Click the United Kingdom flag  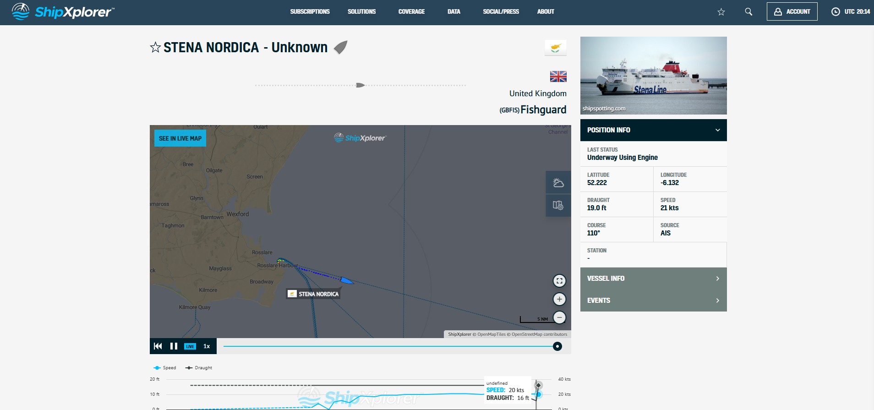pyautogui.click(x=558, y=77)
